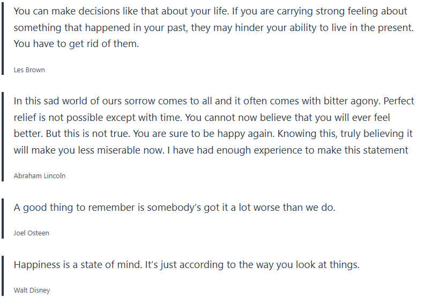Screen dimensions: 432x298
Task: Click the line "You have to get rid of them."
Action: 76,44
